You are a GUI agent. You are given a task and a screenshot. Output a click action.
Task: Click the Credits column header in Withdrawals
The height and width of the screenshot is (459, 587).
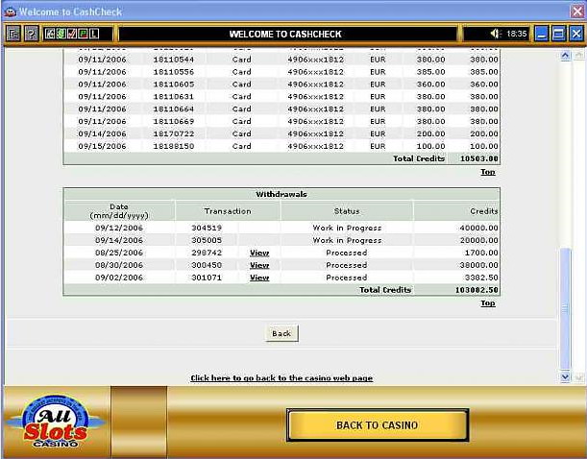coord(484,211)
